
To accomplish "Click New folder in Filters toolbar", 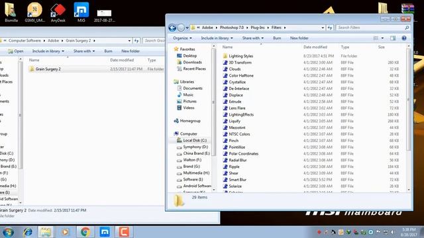I will 299,38.
